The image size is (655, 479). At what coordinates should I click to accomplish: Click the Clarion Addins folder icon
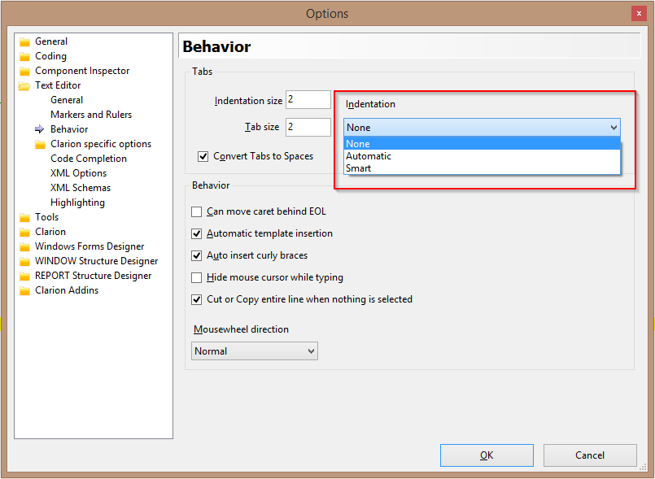coord(24,290)
